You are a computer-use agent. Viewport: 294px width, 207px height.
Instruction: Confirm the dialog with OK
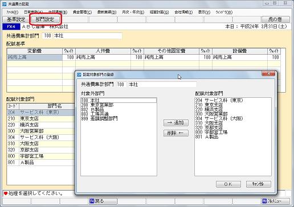click(x=228, y=184)
